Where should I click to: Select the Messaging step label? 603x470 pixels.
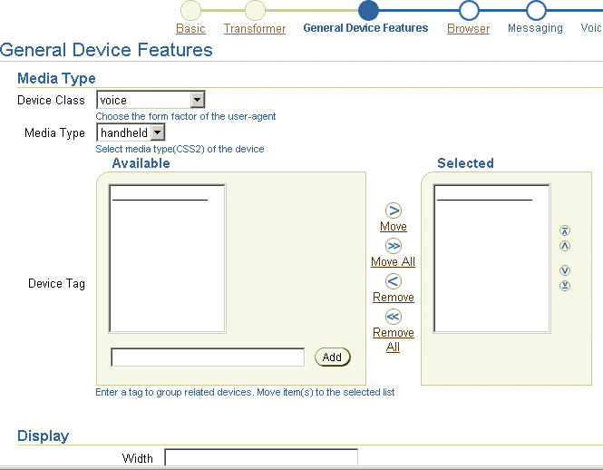point(535,28)
